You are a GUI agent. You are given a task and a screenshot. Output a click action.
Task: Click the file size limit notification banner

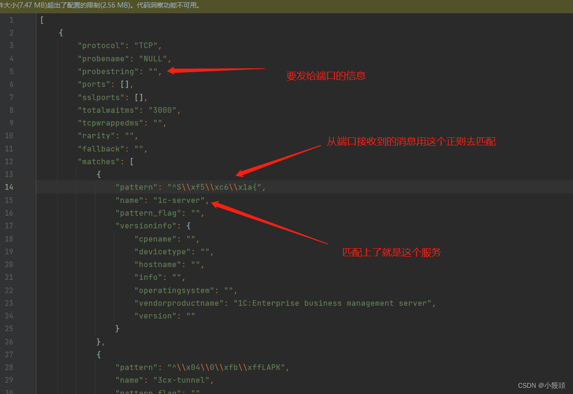click(142, 6)
